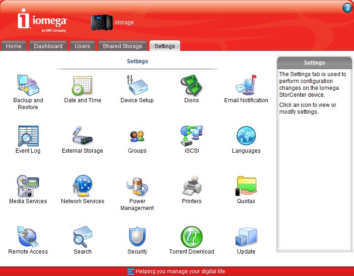Switch to the Dashboard tab
Image resolution: width=354 pixels, height=276 pixels.
(48, 46)
